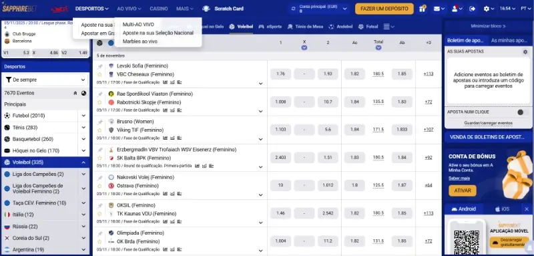The height and width of the screenshot is (256, 534).
Task: Switch to the eSports tab
Action: (x=270, y=27)
